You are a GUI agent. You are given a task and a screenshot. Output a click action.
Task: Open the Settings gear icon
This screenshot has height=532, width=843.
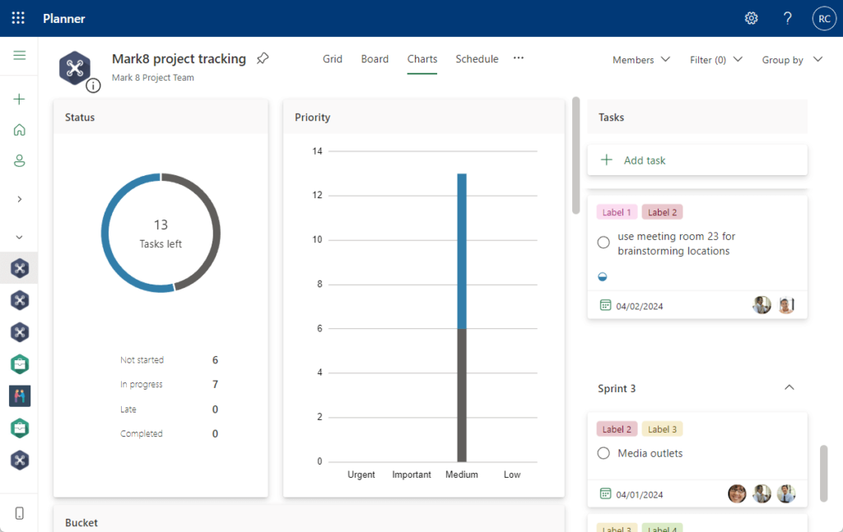click(x=751, y=18)
